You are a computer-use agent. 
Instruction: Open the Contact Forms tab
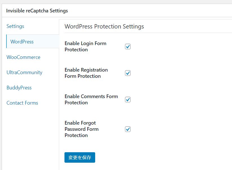(x=22, y=103)
